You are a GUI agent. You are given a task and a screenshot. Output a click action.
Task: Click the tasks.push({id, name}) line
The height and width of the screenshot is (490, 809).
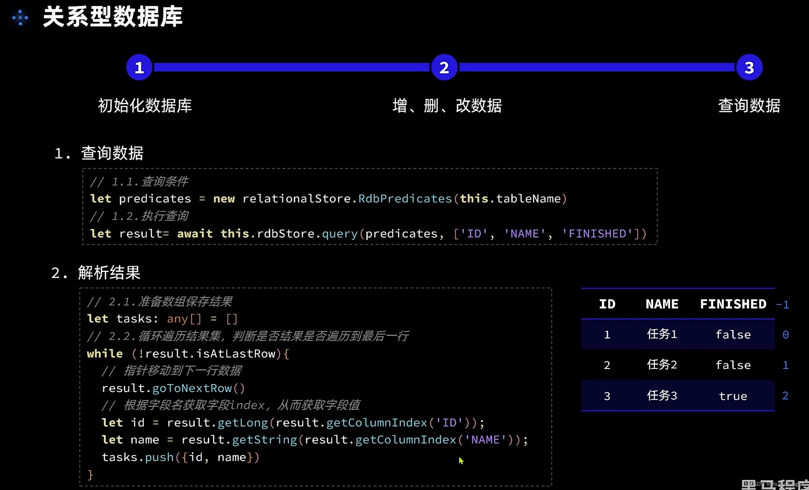click(181, 457)
